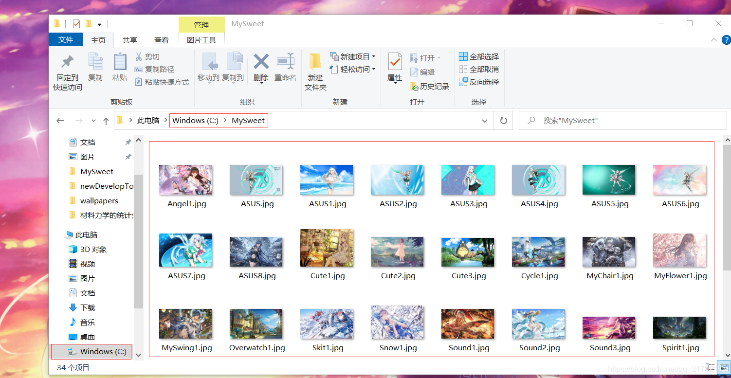Open New item (新建项目) dropdown
Screen dimensions: 731x378
tap(353, 56)
